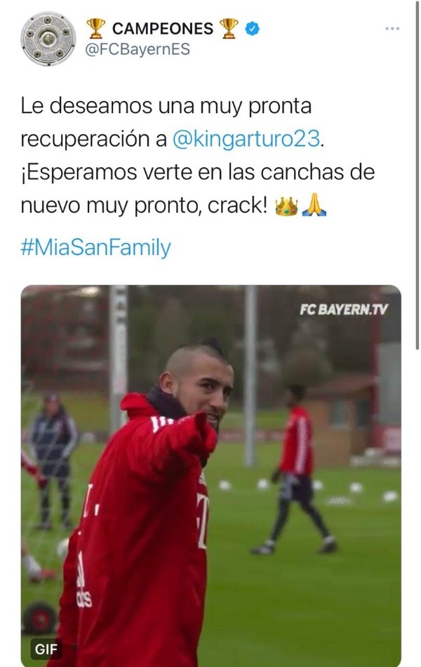Open the tweet's three-dot more options menu
The height and width of the screenshot is (667, 421).
[x=392, y=29]
